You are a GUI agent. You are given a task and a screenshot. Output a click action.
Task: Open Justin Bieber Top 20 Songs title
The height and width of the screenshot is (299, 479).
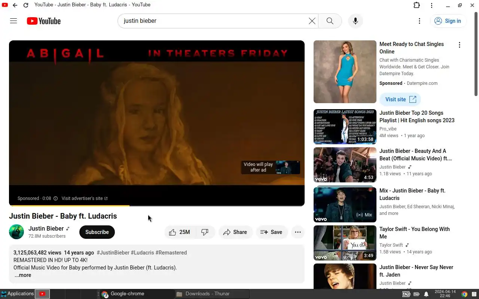pyautogui.click(x=417, y=117)
